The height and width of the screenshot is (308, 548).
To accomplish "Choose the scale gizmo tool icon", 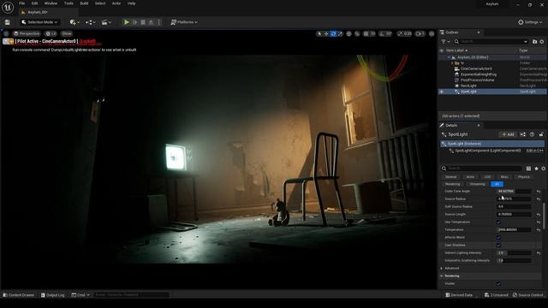I will tap(340, 33).
